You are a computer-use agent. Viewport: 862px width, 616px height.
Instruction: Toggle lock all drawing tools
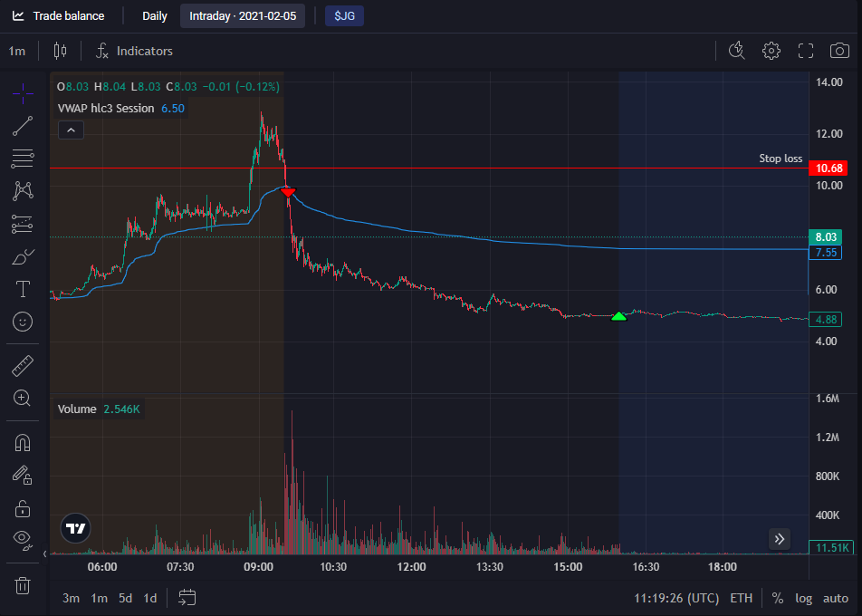(x=23, y=508)
